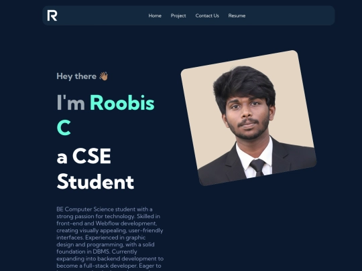Click the teal letter 'C' surname initial

coord(64,127)
